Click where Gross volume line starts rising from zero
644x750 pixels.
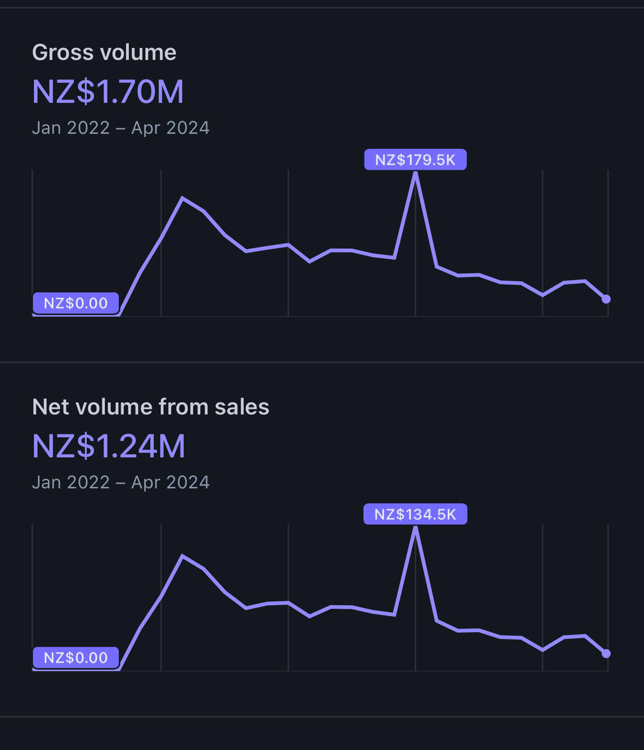(x=120, y=315)
